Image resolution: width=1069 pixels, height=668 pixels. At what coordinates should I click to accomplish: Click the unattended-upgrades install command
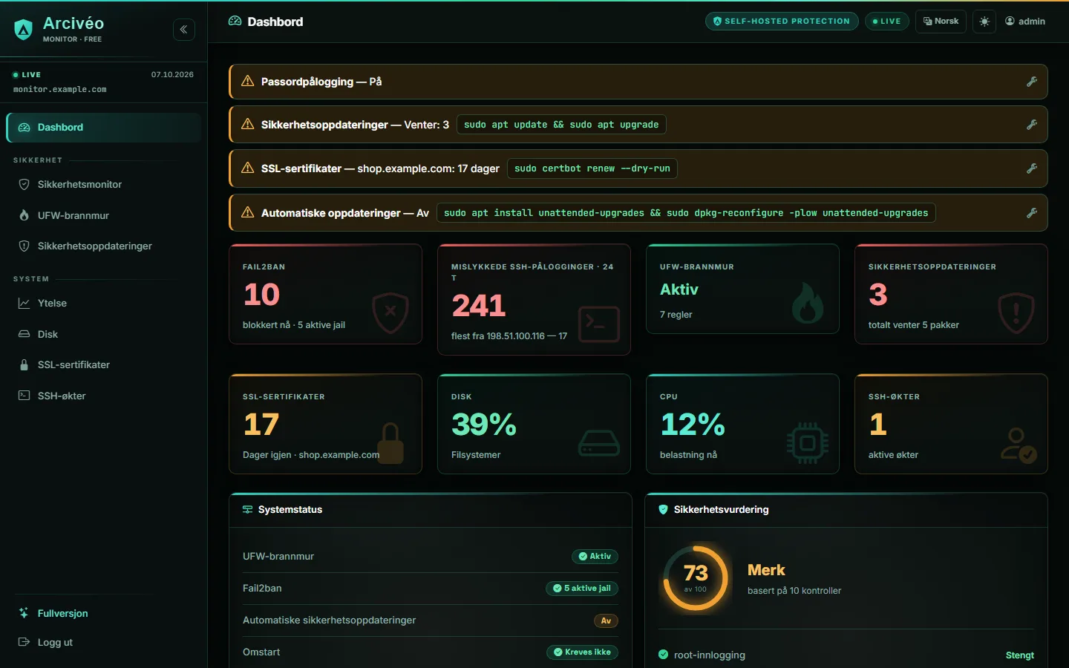686,213
